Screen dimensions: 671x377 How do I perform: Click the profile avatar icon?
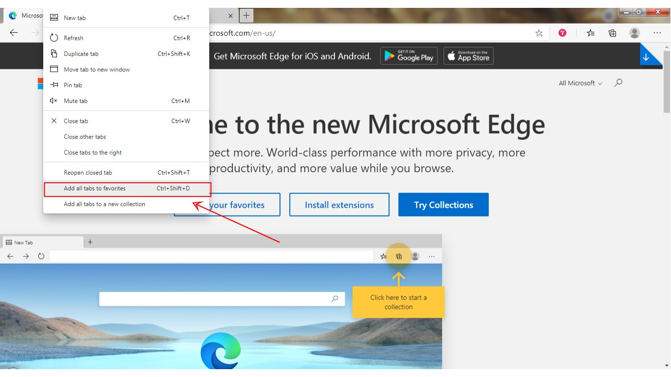pos(635,33)
